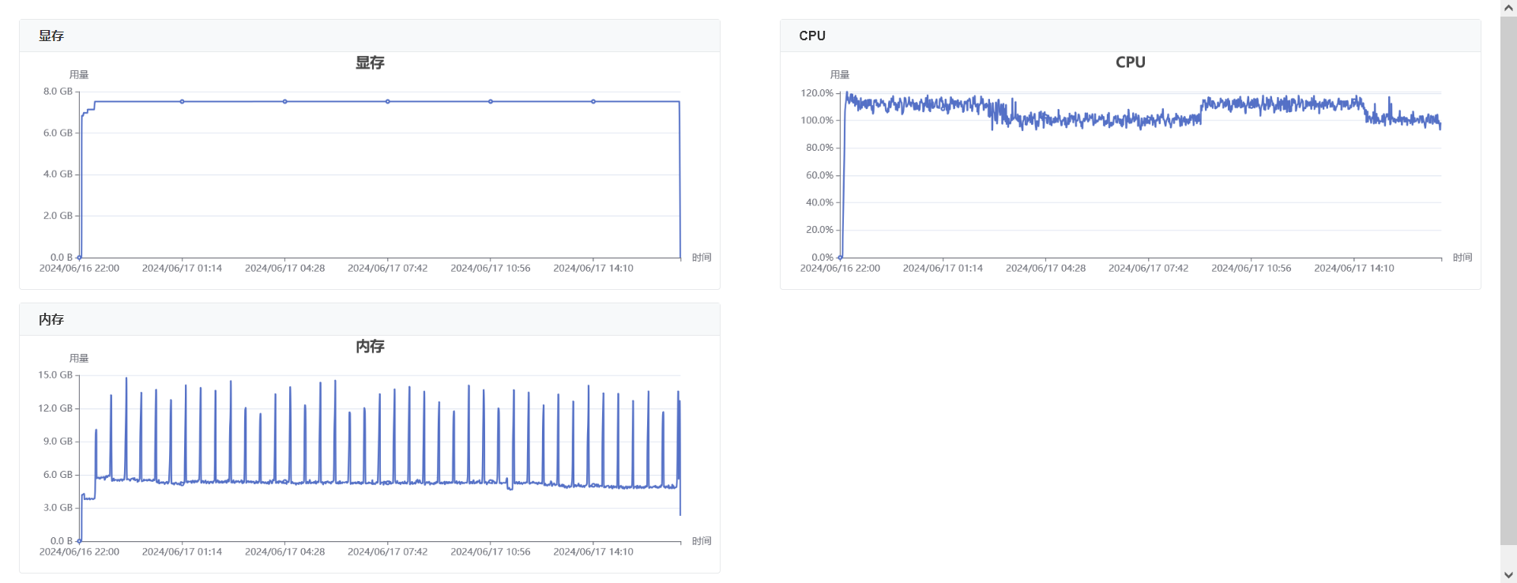Click the 显存 chart title
1517x583 pixels.
point(370,62)
